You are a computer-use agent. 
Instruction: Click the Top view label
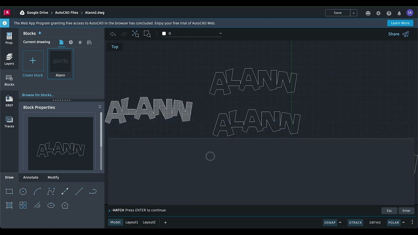click(115, 47)
